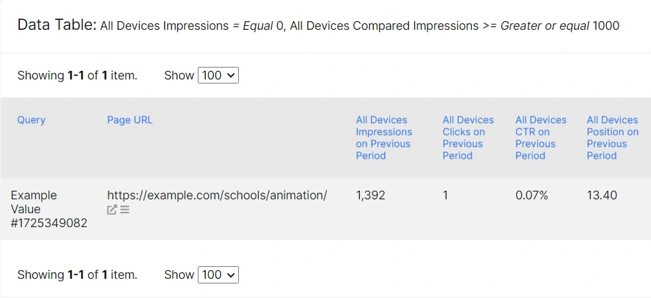Click the example.com/schools/animation/ URL text
The height and width of the screenshot is (298, 651).
(217, 195)
